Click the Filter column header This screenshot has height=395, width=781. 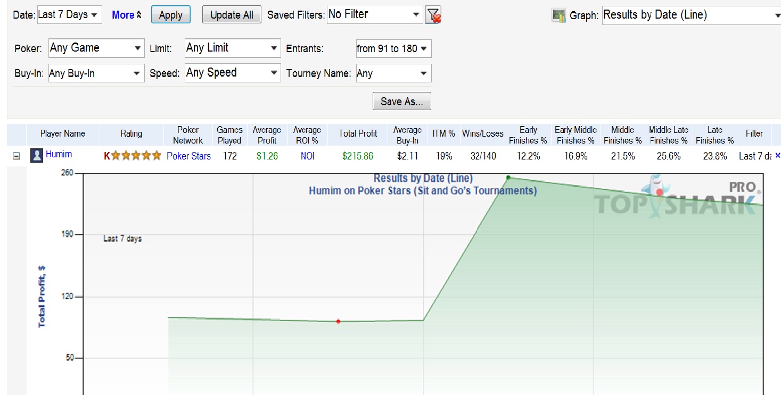pyautogui.click(x=754, y=134)
